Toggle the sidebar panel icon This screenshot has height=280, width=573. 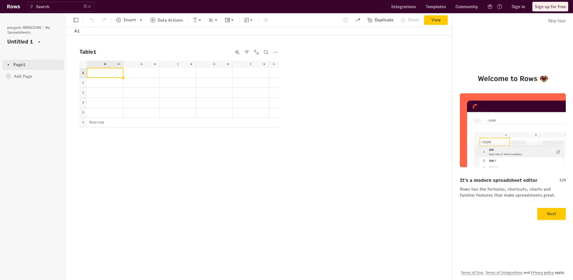point(76,20)
